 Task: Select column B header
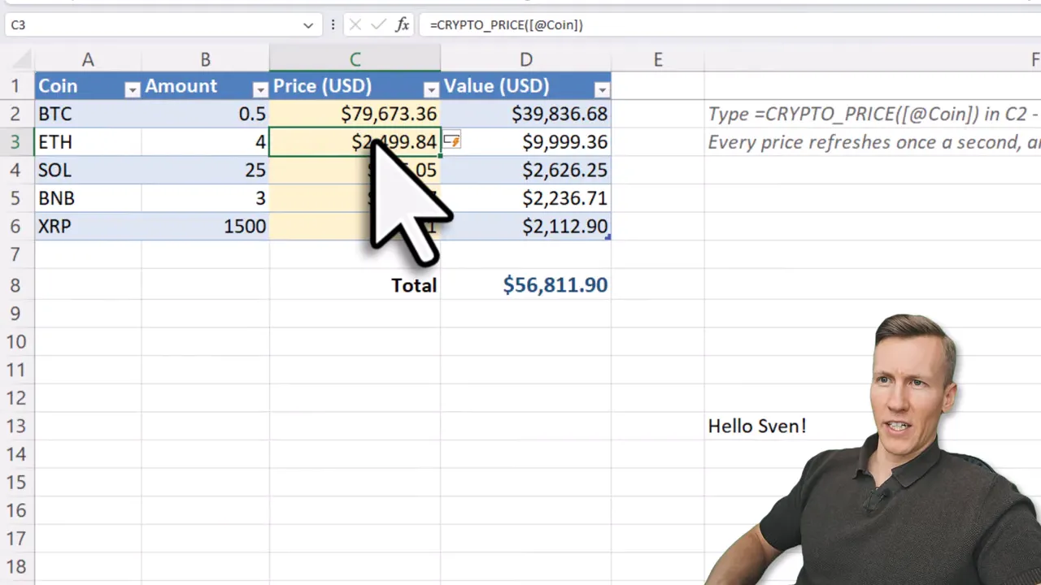click(x=205, y=59)
